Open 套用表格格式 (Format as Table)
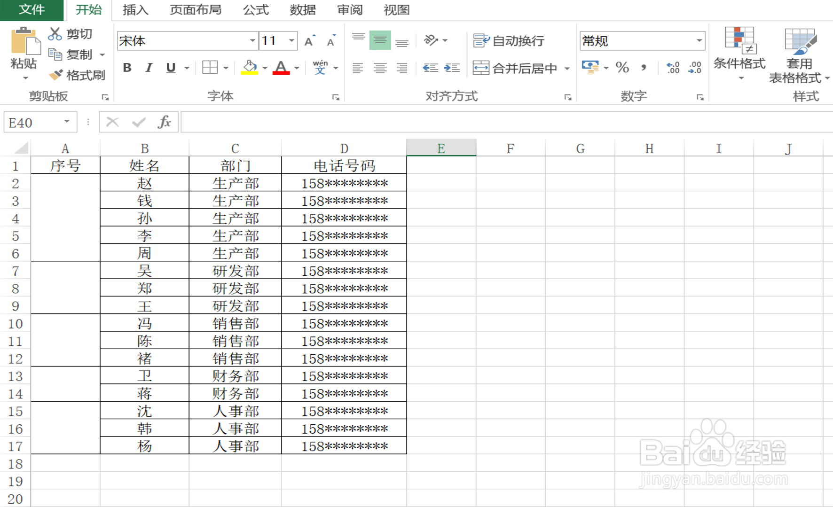This screenshot has height=507, width=833. 800,55
